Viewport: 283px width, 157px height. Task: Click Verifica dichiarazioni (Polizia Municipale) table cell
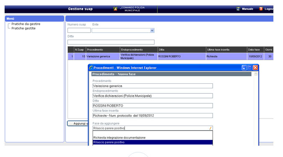point(139,56)
